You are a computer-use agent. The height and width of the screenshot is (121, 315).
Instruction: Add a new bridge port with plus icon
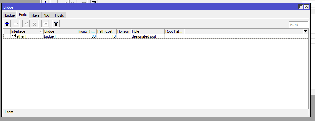click(x=7, y=24)
